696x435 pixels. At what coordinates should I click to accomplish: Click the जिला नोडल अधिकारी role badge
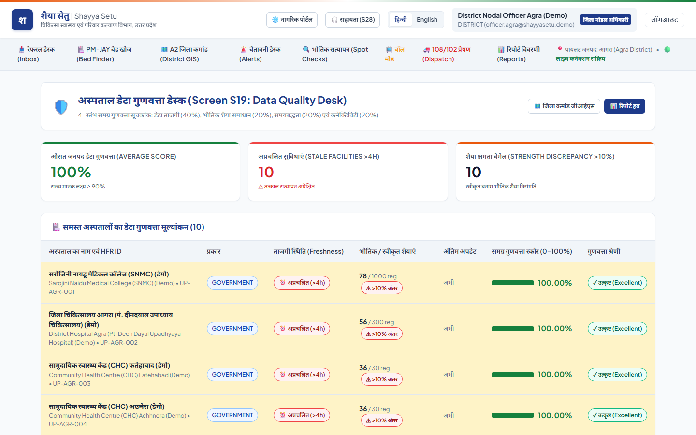coord(606,20)
